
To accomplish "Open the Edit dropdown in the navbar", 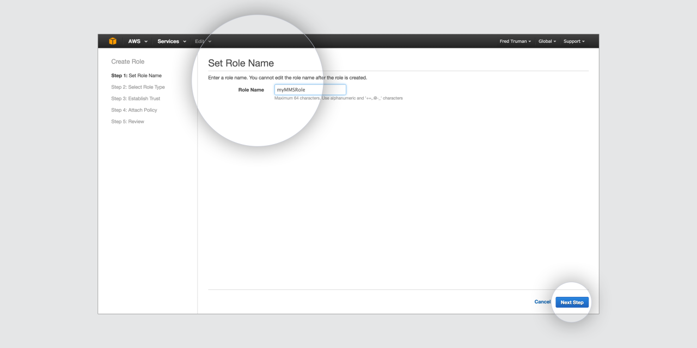I will click(203, 41).
